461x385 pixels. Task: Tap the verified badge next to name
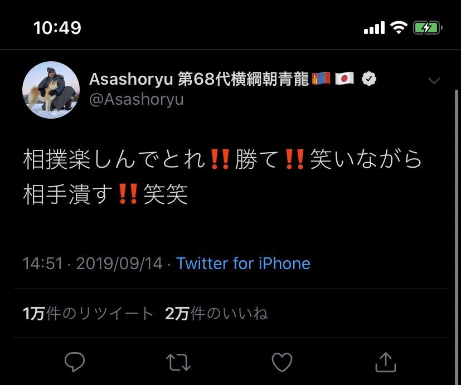pyautogui.click(x=369, y=79)
